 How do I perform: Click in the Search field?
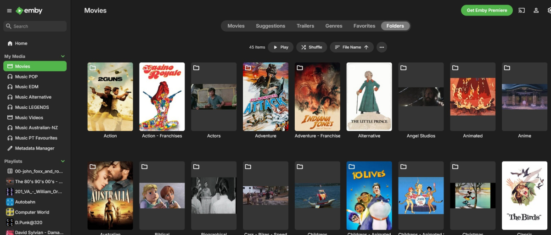35,26
